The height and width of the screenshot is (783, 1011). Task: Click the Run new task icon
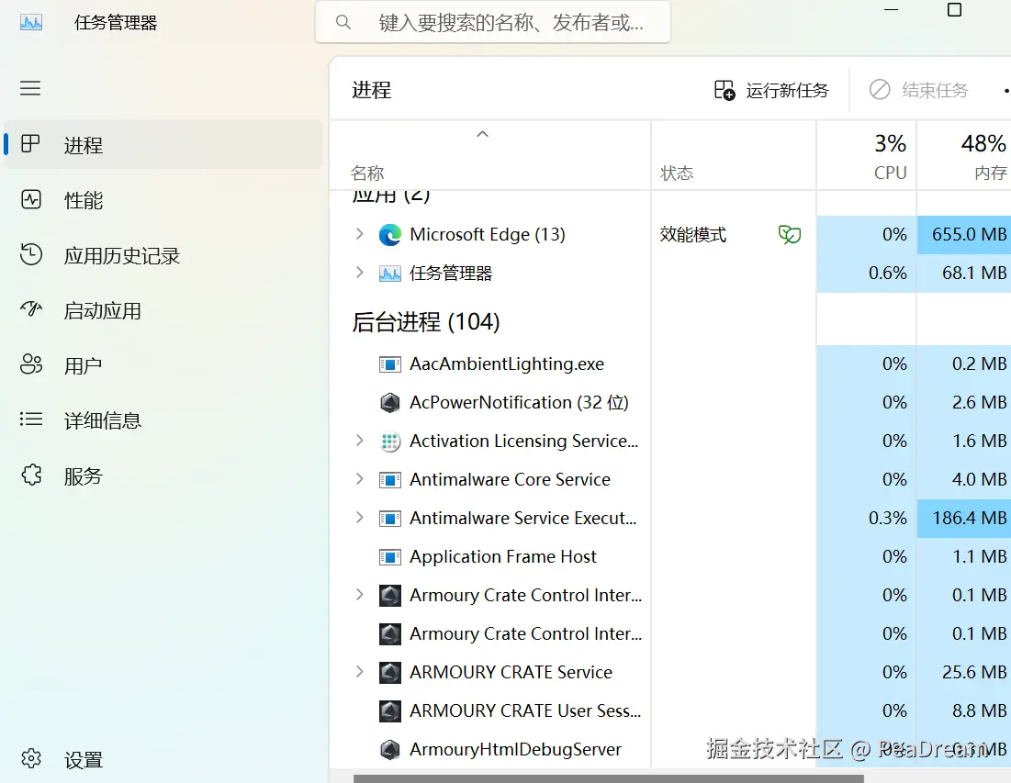(x=725, y=90)
